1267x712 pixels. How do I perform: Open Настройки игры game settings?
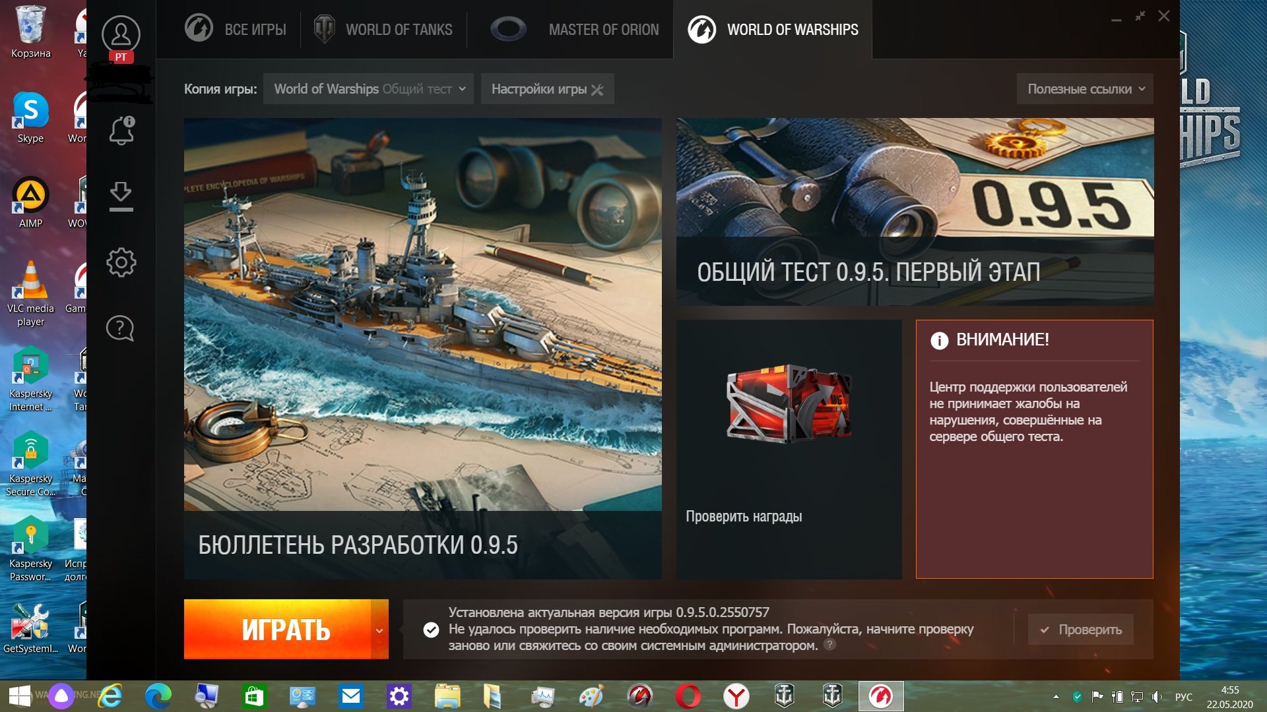pyautogui.click(x=548, y=89)
